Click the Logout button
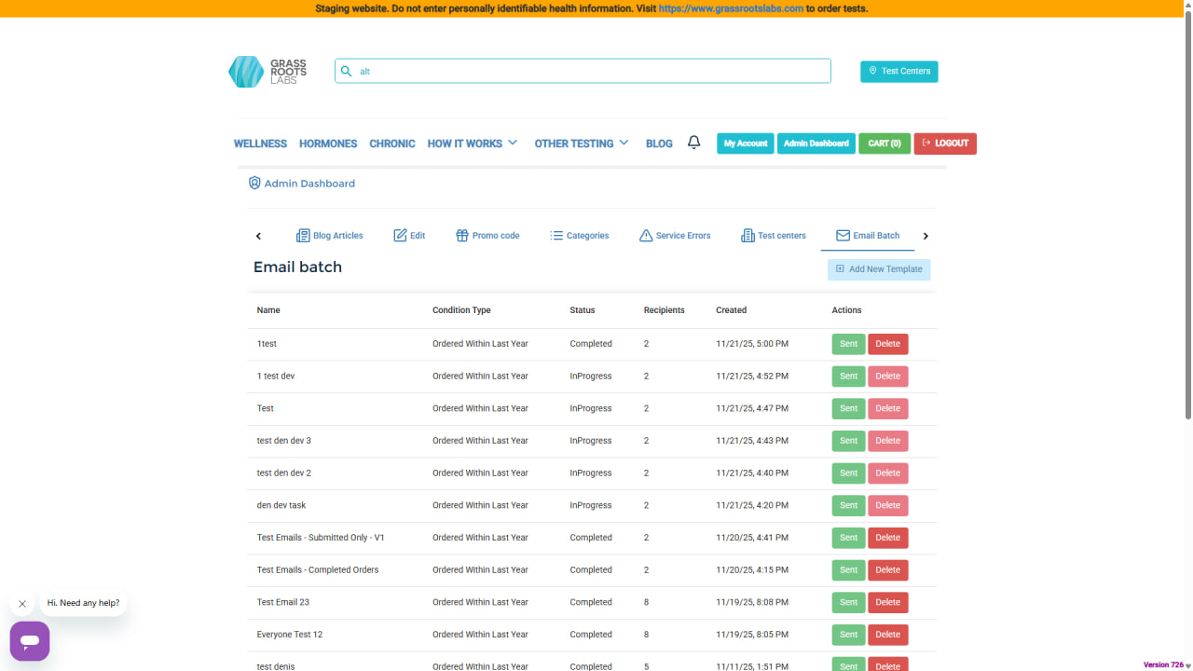This screenshot has height=671, width=1193. click(x=945, y=144)
